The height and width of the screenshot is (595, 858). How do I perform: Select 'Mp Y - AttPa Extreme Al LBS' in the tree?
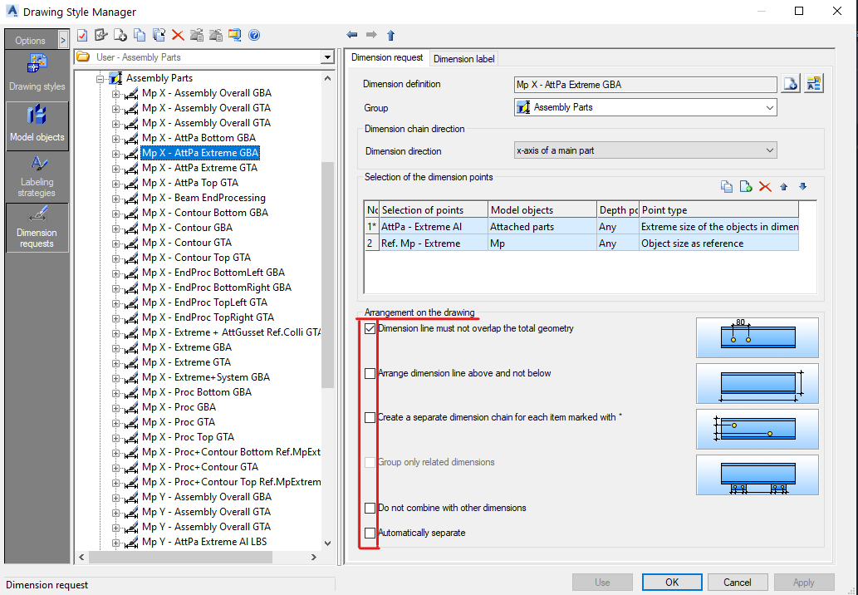tap(204, 541)
